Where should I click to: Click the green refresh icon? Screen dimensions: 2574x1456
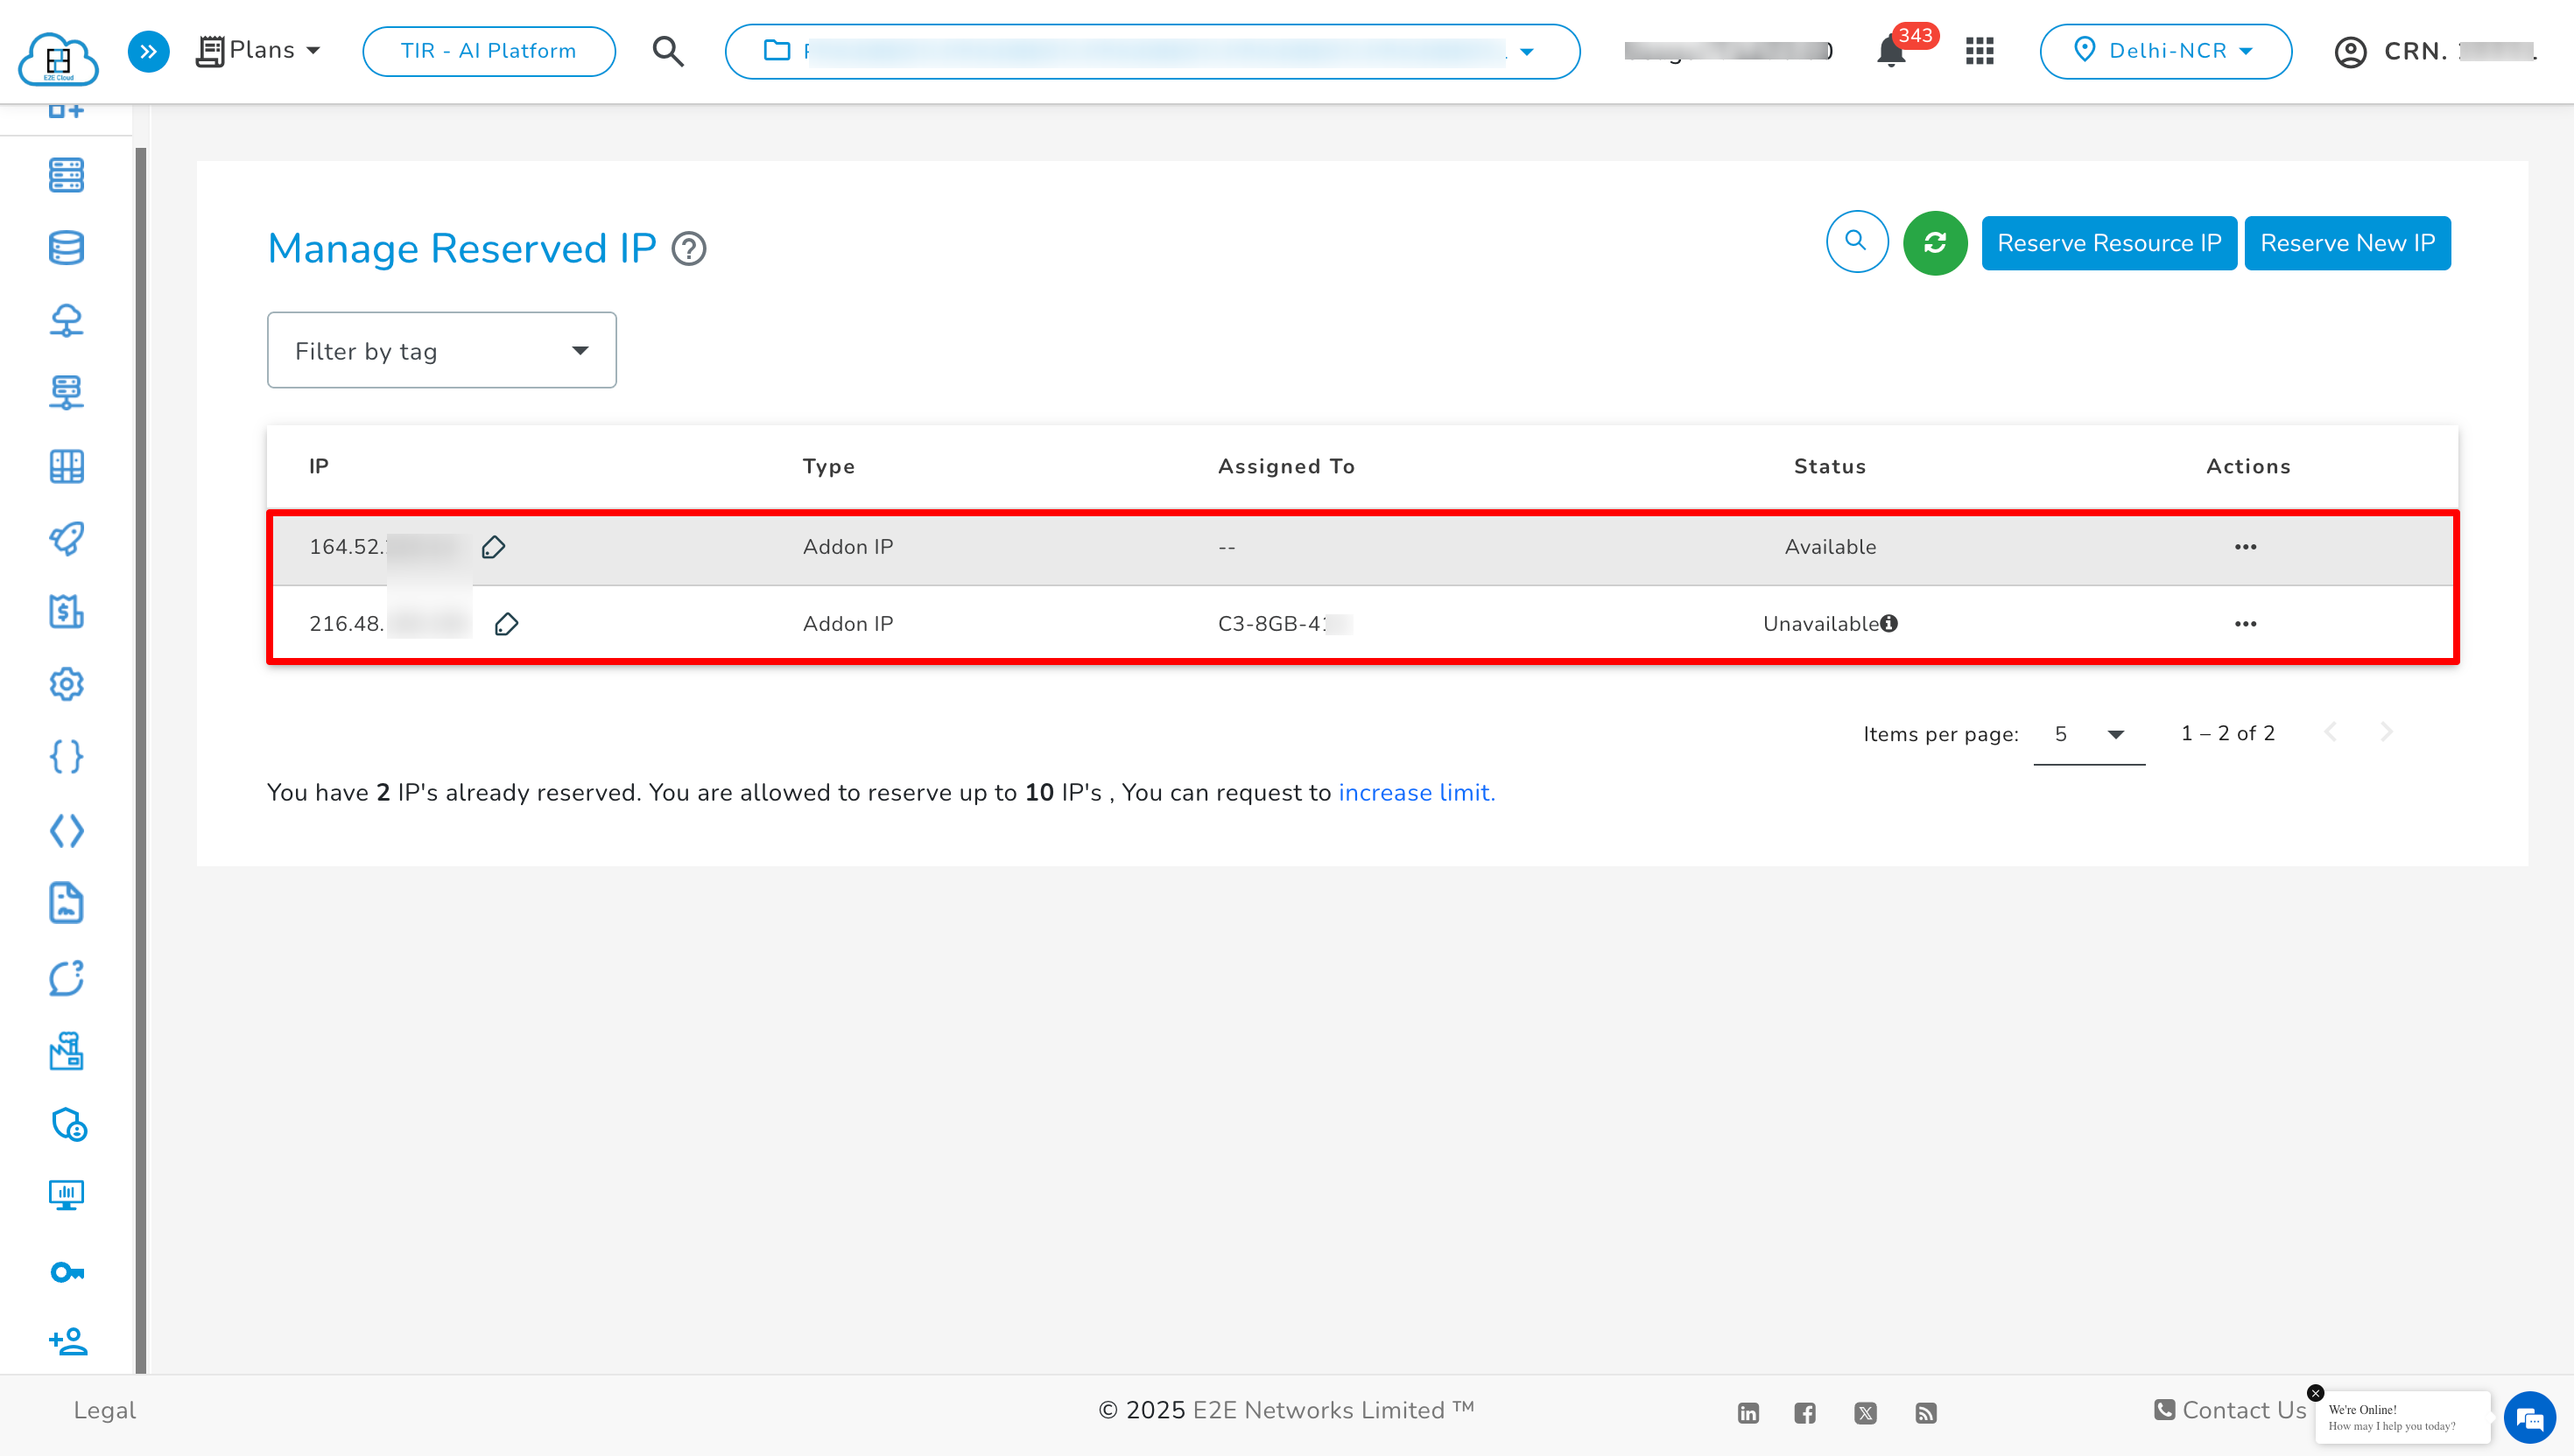coord(1934,243)
